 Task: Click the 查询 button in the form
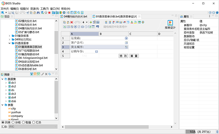coord(123,56)
